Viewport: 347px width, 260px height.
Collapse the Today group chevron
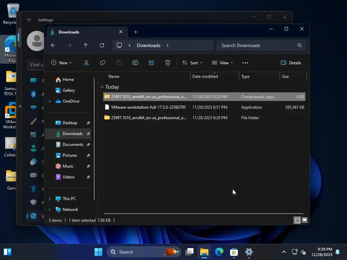tap(102, 87)
